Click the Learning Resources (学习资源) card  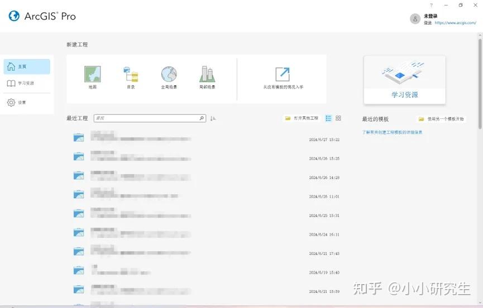point(404,80)
